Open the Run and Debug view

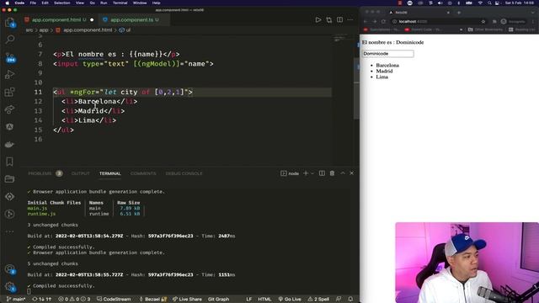10,75
